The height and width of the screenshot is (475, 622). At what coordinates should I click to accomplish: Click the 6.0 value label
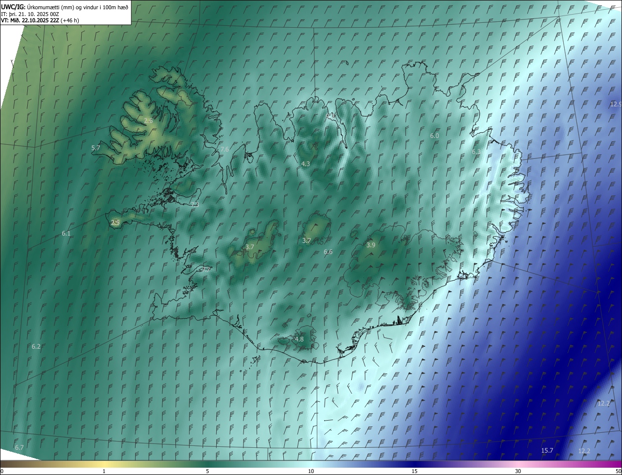434,136
